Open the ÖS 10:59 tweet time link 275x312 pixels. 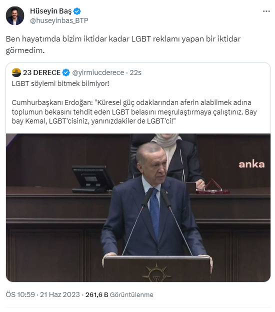[x=20, y=294]
